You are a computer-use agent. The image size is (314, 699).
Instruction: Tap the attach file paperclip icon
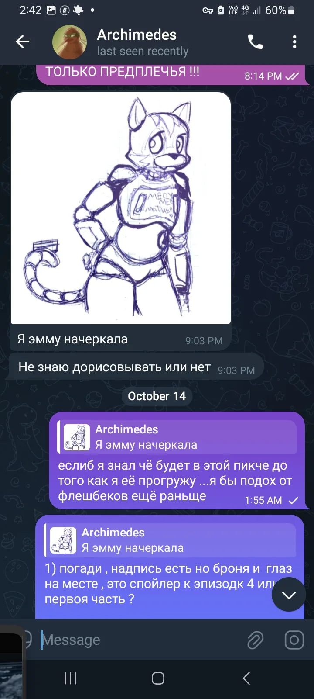click(x=255, y=640)
